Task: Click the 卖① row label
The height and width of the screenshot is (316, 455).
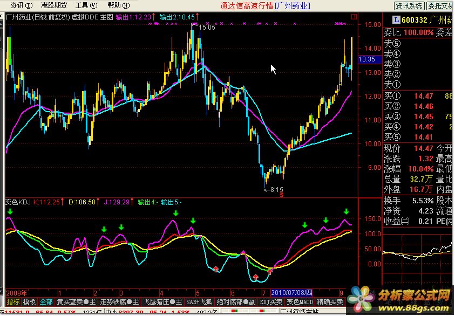Action: 392,85
